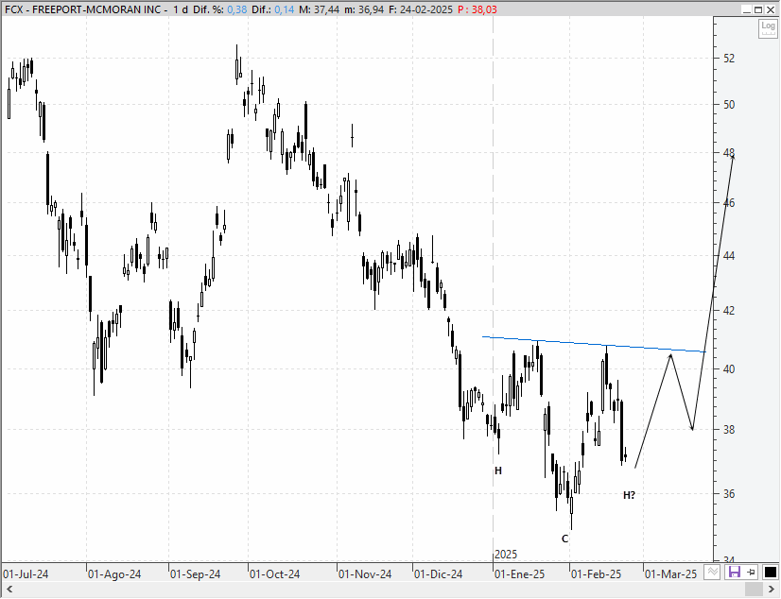The height and width of the screenshot is (599, 781).
Task: Click the FCX - FREEPORT-MCMORAN INC title
Action: pos(83,9)
